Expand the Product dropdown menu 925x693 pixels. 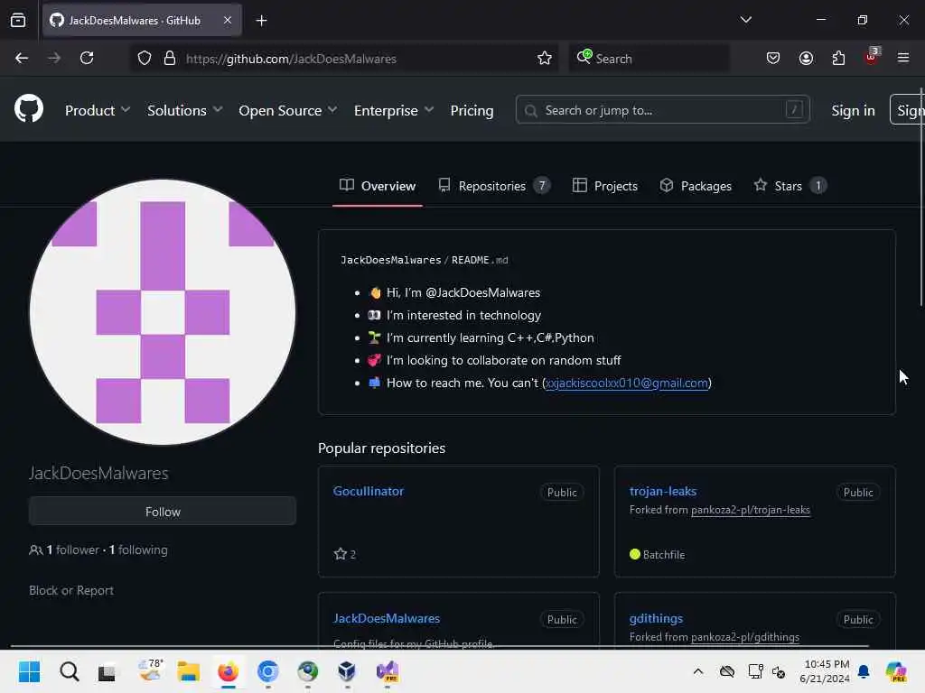click(x=98, y=110)
